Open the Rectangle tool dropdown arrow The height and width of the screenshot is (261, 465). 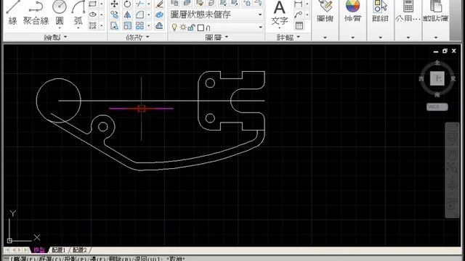(x=102, y=4)
